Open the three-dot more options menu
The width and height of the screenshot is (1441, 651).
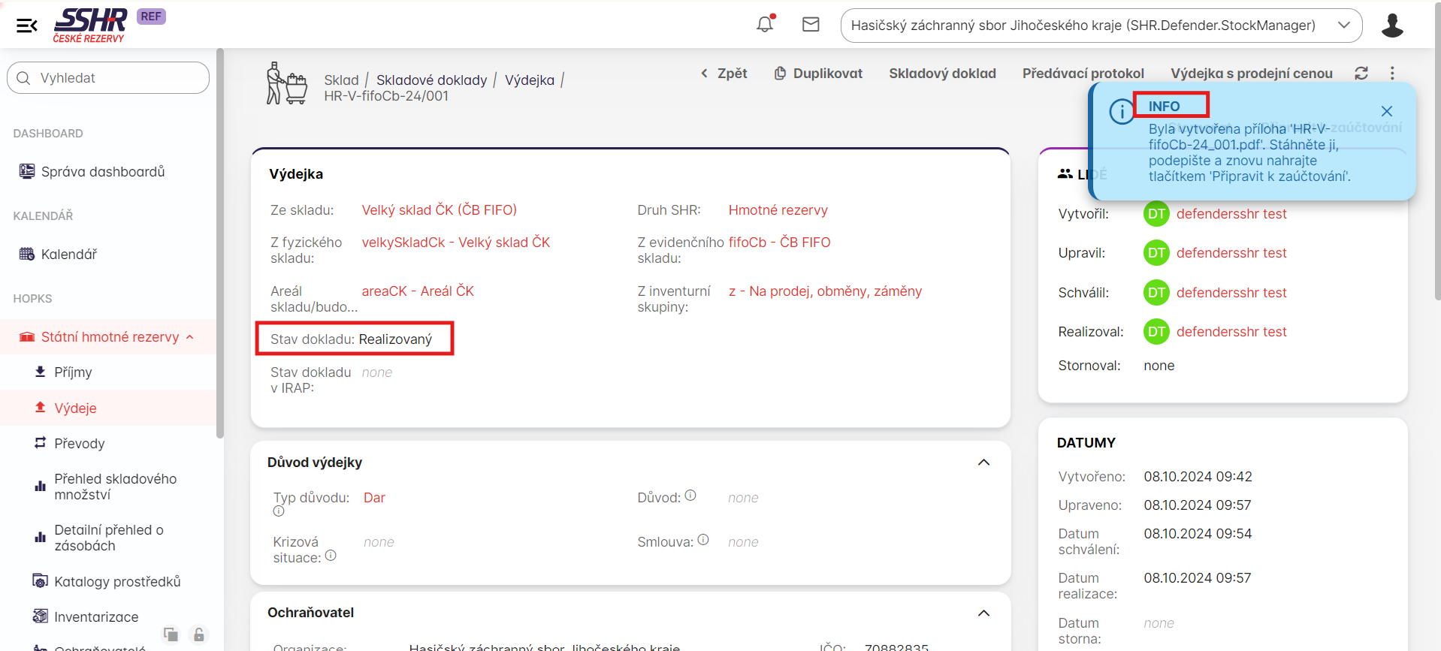click(1392, 74)
